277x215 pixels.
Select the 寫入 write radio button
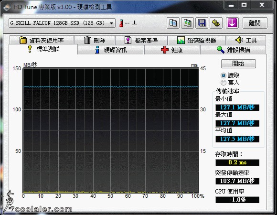pyautogui.click(x=224, y=83)
